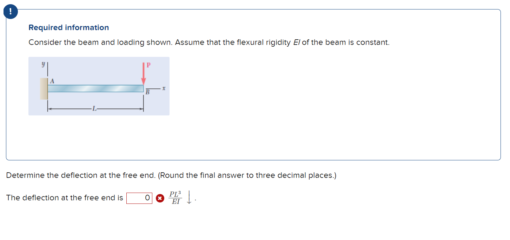Click the length dimension label L

(x=94, y=109)
